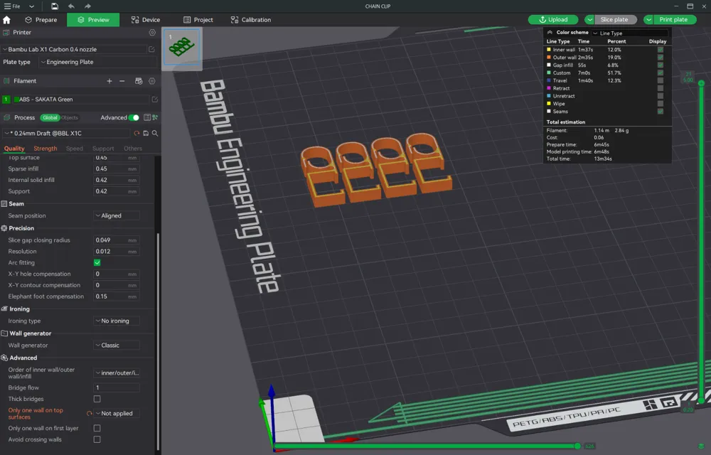The width and height of the screenshot is (711, 455).
Task: Select the Others settings tab
Action: [x=133, y=149]
